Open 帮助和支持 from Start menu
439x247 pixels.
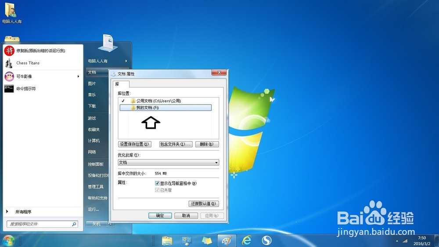[98, 198]
